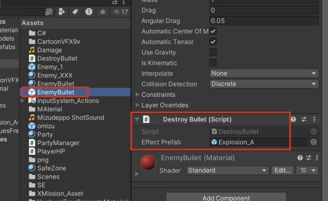Click the Search by Label tag icon
This screenshot has width=328, height=201.
75,12
